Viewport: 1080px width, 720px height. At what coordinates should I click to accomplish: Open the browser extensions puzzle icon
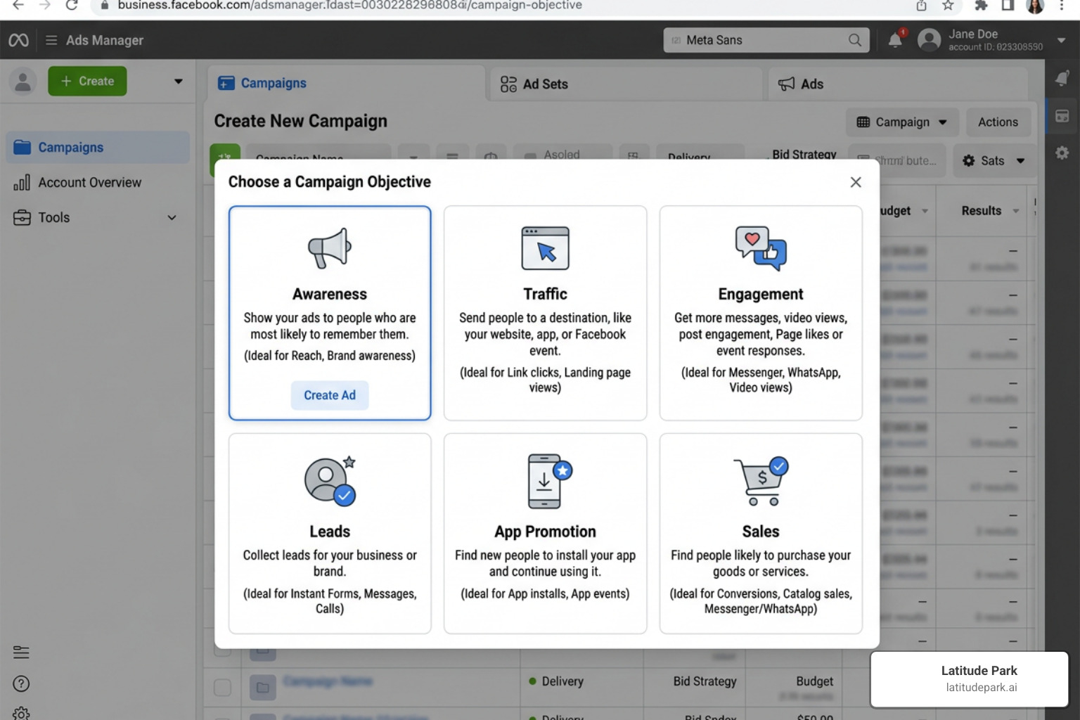pyautogui.click(x=981, y=6)
